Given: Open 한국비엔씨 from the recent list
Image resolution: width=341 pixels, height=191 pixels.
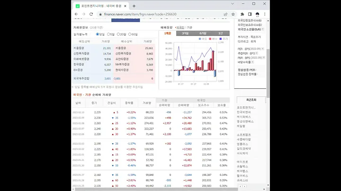Looking at the screenshot, I should (x=244, y=112).
